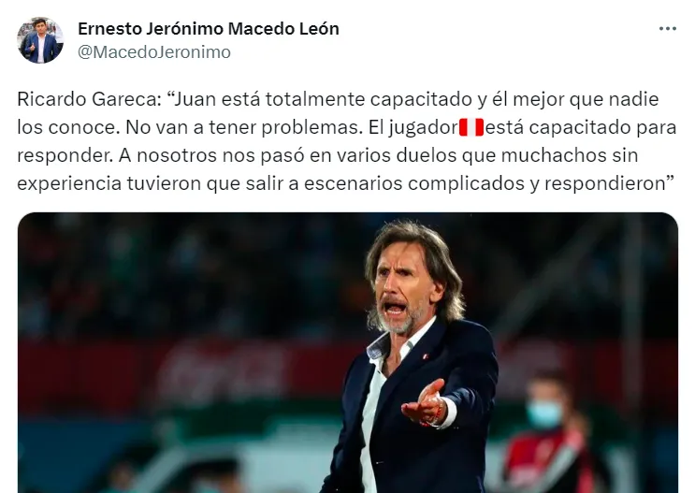Viewport: 695px width, 493px height.
Task: Click the word 'experiencia' in the tweet
Action: 69,183
